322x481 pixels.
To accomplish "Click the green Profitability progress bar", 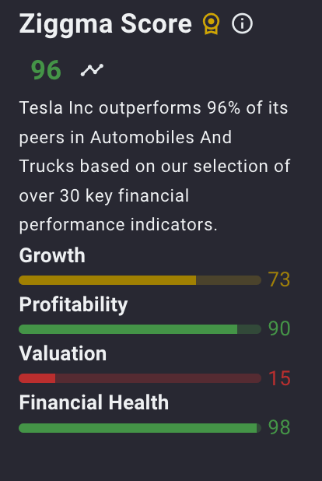I will tap(140, 329).
